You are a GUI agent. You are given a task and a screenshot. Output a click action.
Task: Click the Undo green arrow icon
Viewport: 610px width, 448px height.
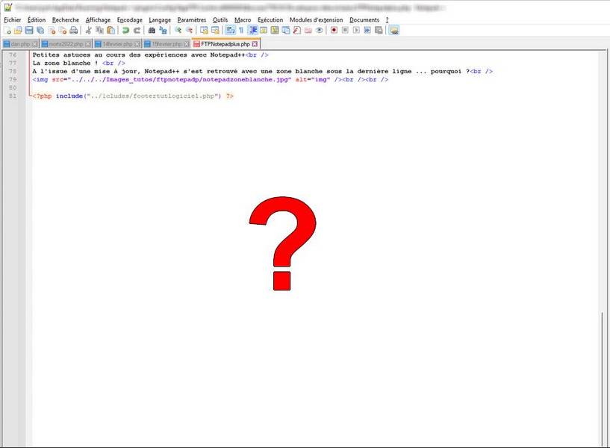125,31
